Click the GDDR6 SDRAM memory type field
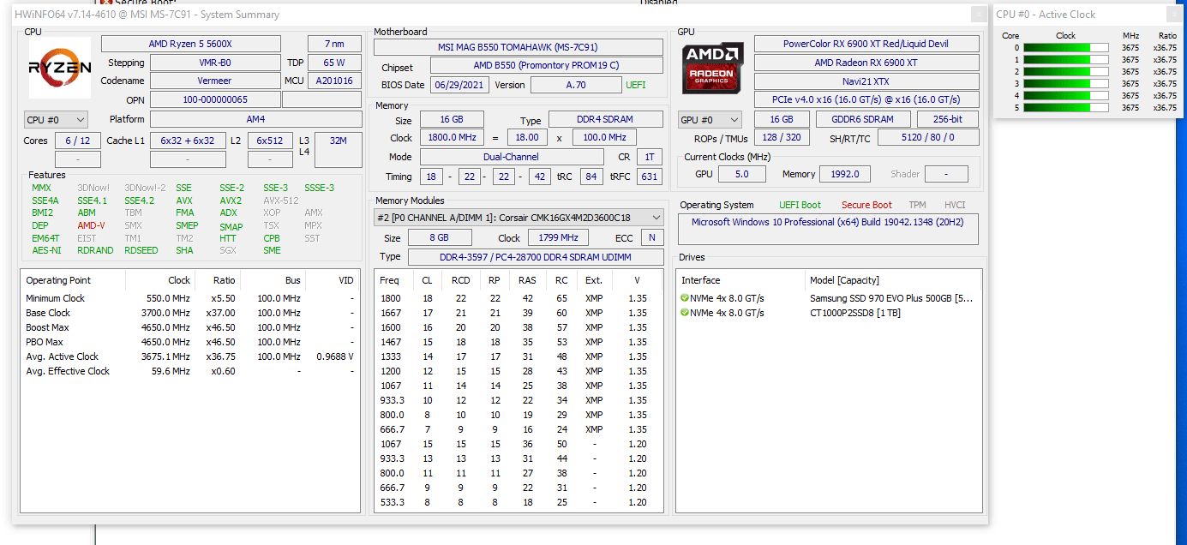Viewport: 1187px width, 545px height. click(861, 119)
